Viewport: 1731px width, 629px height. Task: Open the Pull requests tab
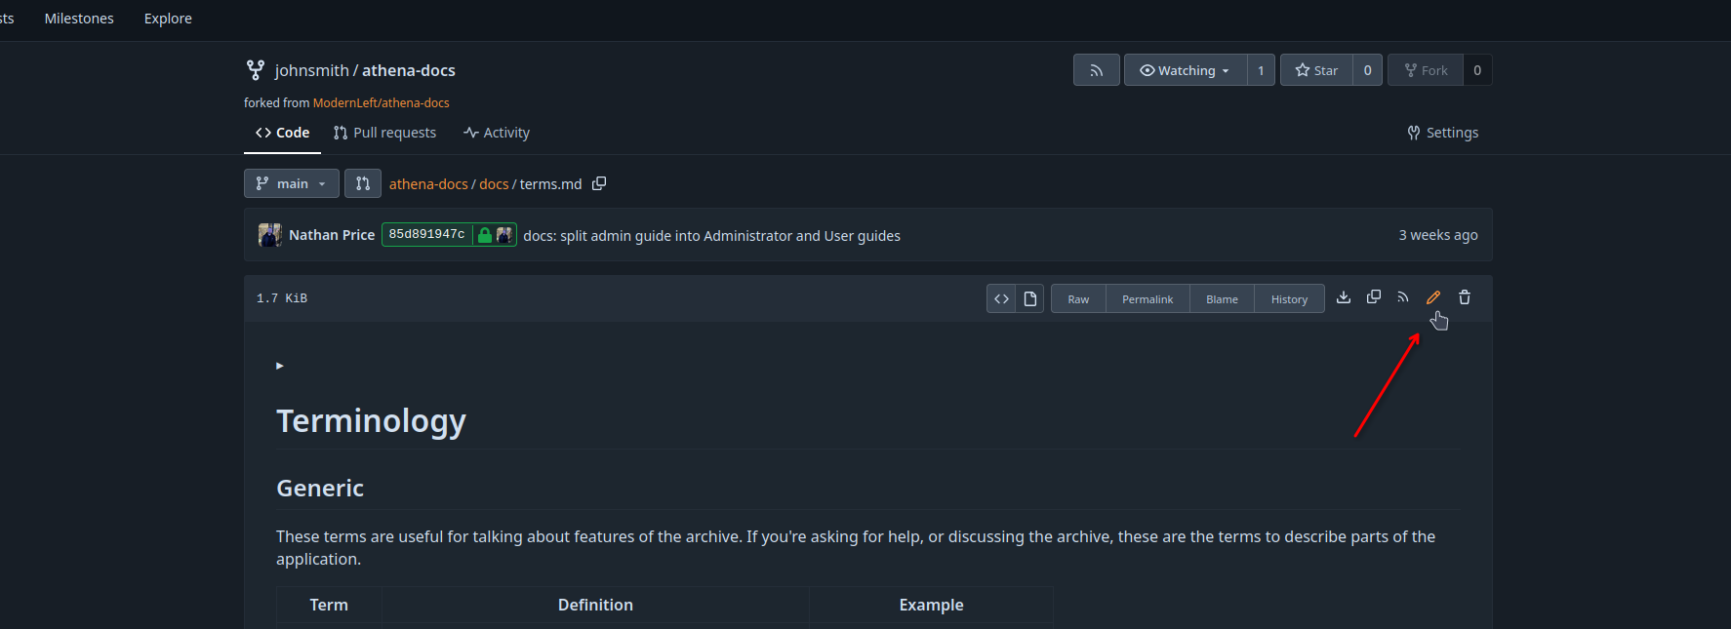384,133
